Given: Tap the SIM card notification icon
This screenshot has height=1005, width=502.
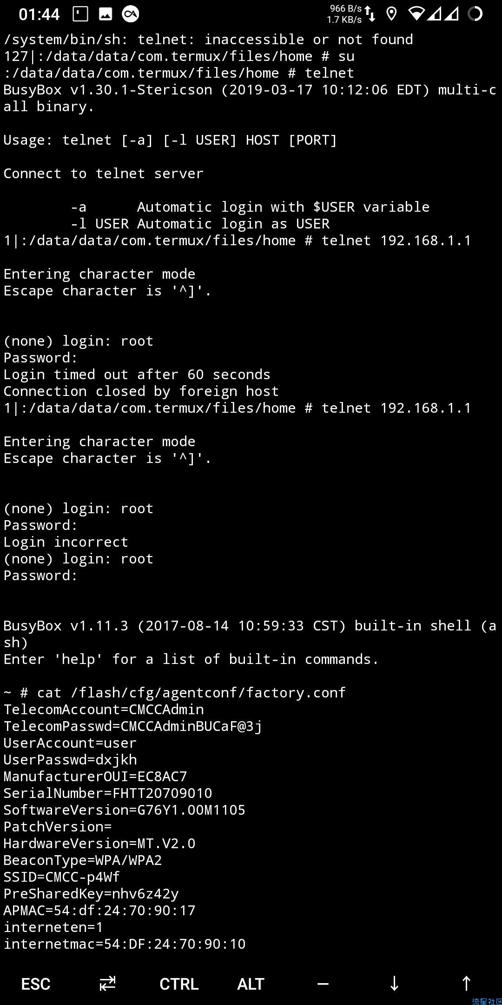Looking at the screenshot, I should point(80,14).
